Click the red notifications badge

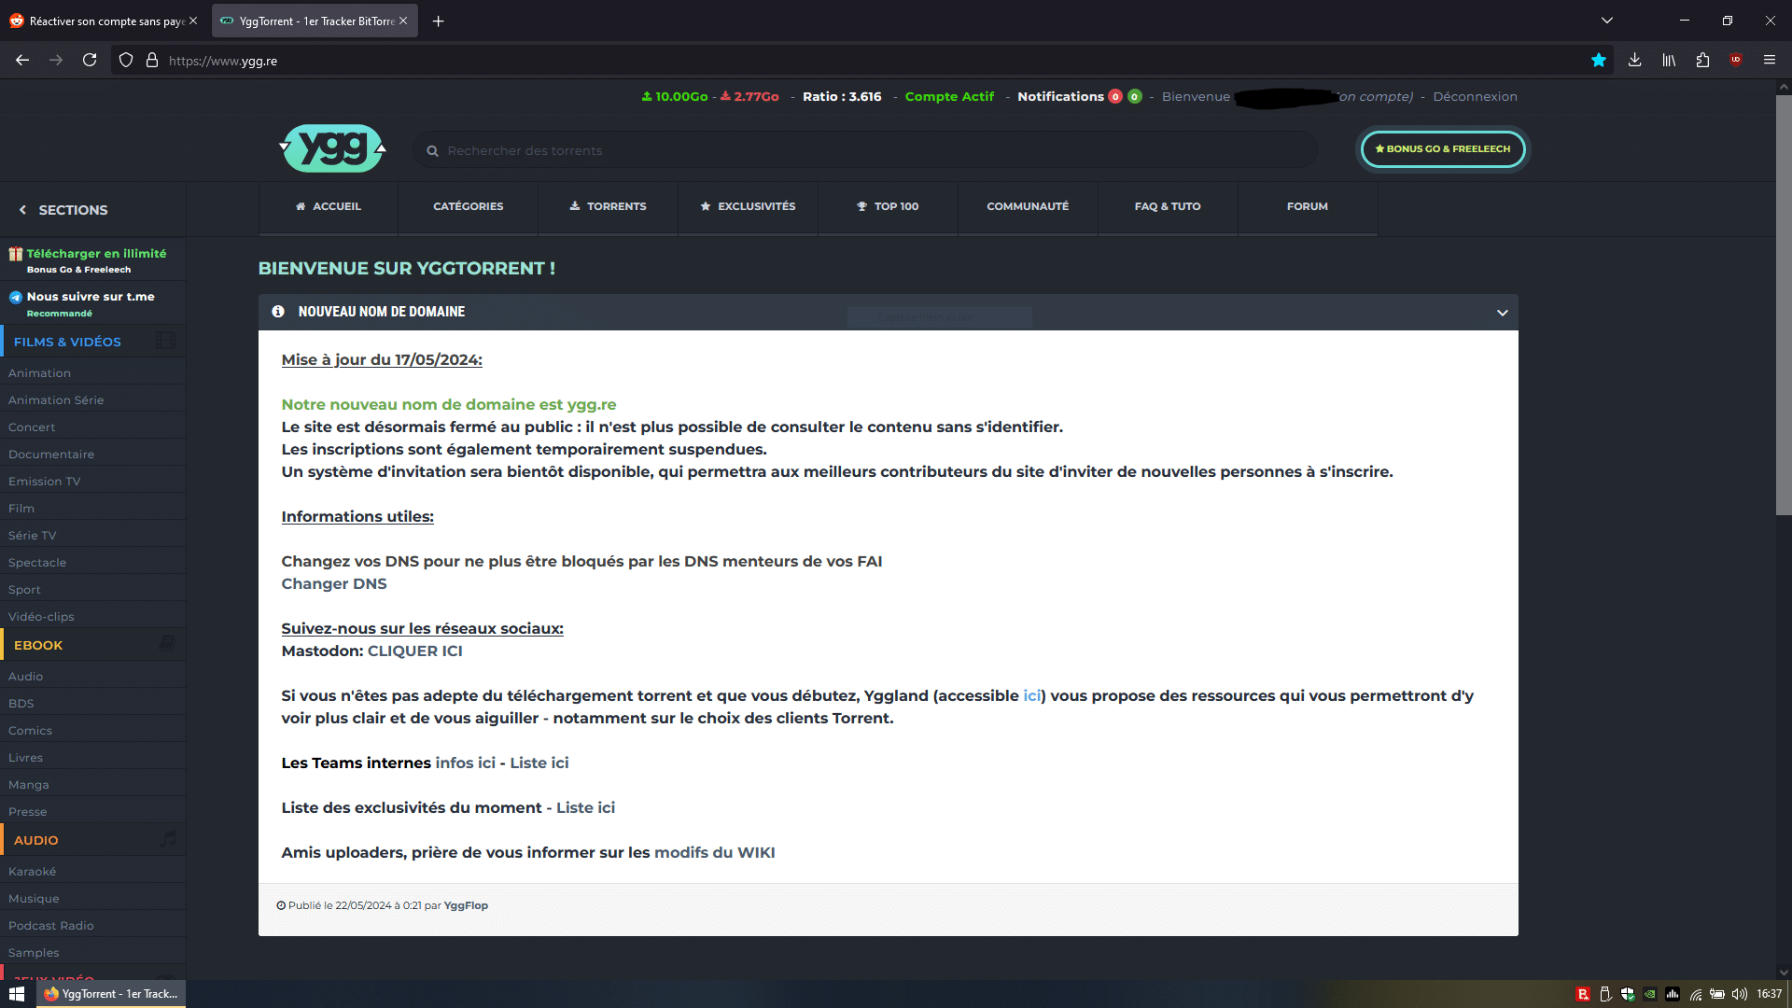1115,97
